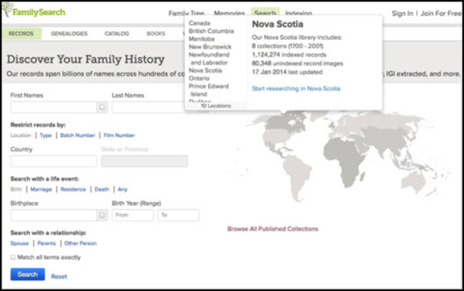Select British Columbia in the locations list
The width and height of the screenshot is (464, 291).
[x=211, y=31]
